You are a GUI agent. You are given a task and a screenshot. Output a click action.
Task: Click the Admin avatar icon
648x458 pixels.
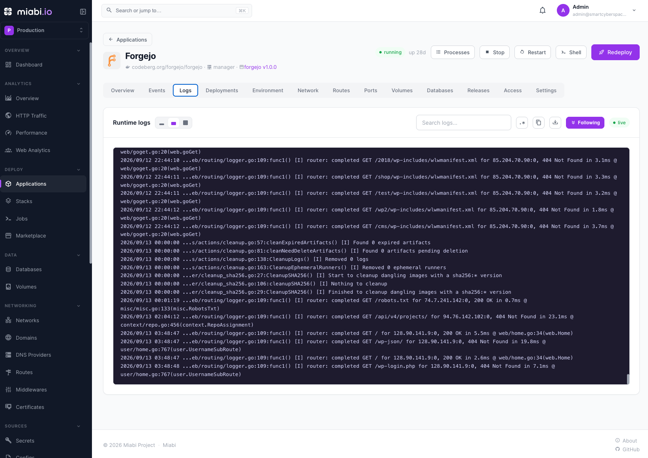point(563,10)
